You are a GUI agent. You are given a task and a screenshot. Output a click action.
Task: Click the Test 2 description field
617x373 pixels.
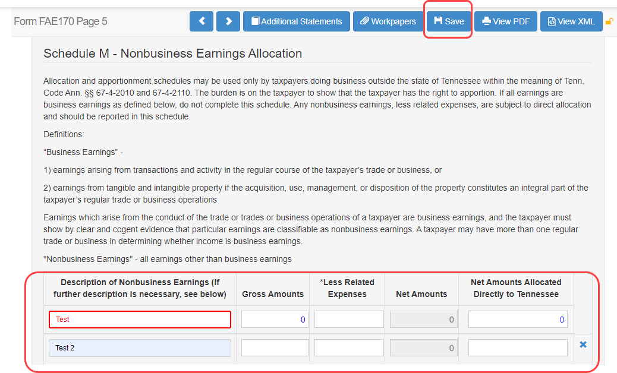pyautogui.click(x=140, y=348)
